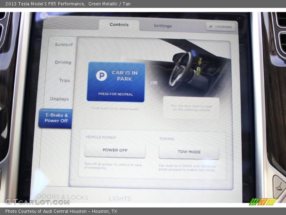Image resolution: width=286 pixels, height=215 pixels.
Task: Select the Controls tab
Action: click(x=119, y=24)
